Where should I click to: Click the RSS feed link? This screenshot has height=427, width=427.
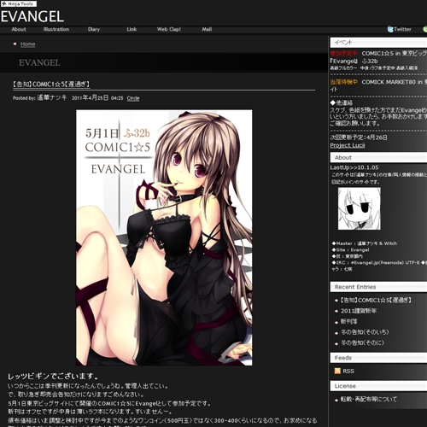348,371
